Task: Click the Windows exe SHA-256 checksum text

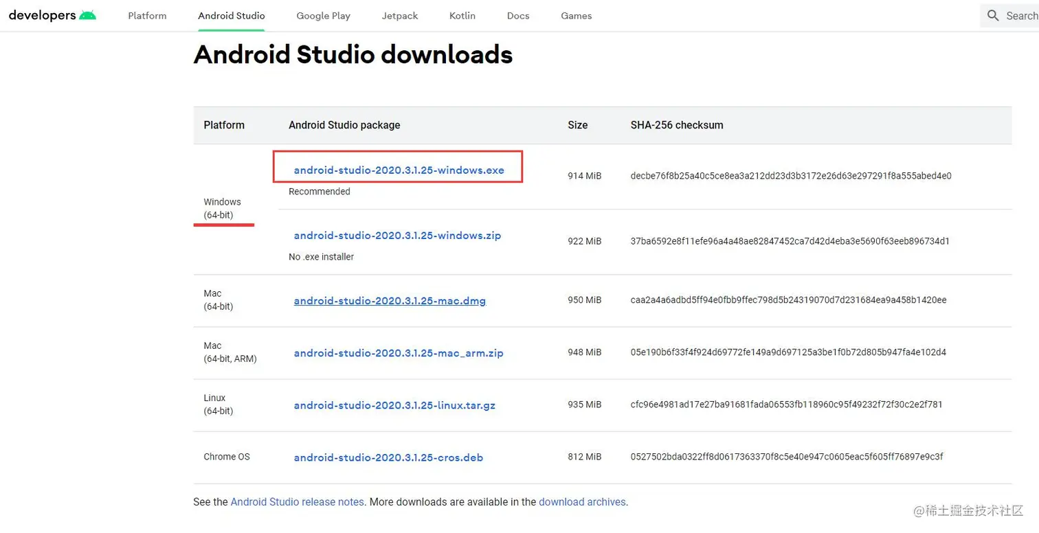Action: click(x=791, y=176)
